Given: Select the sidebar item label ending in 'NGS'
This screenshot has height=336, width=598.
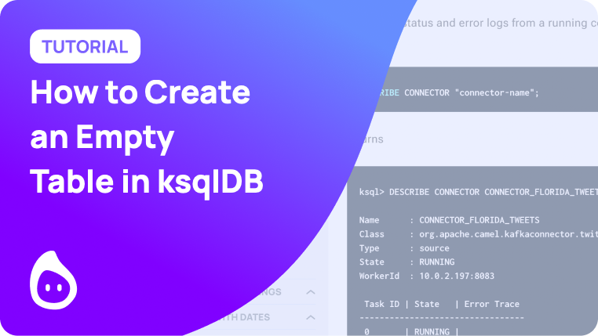Looking at the screenshot, I should [x=263, y=292].
